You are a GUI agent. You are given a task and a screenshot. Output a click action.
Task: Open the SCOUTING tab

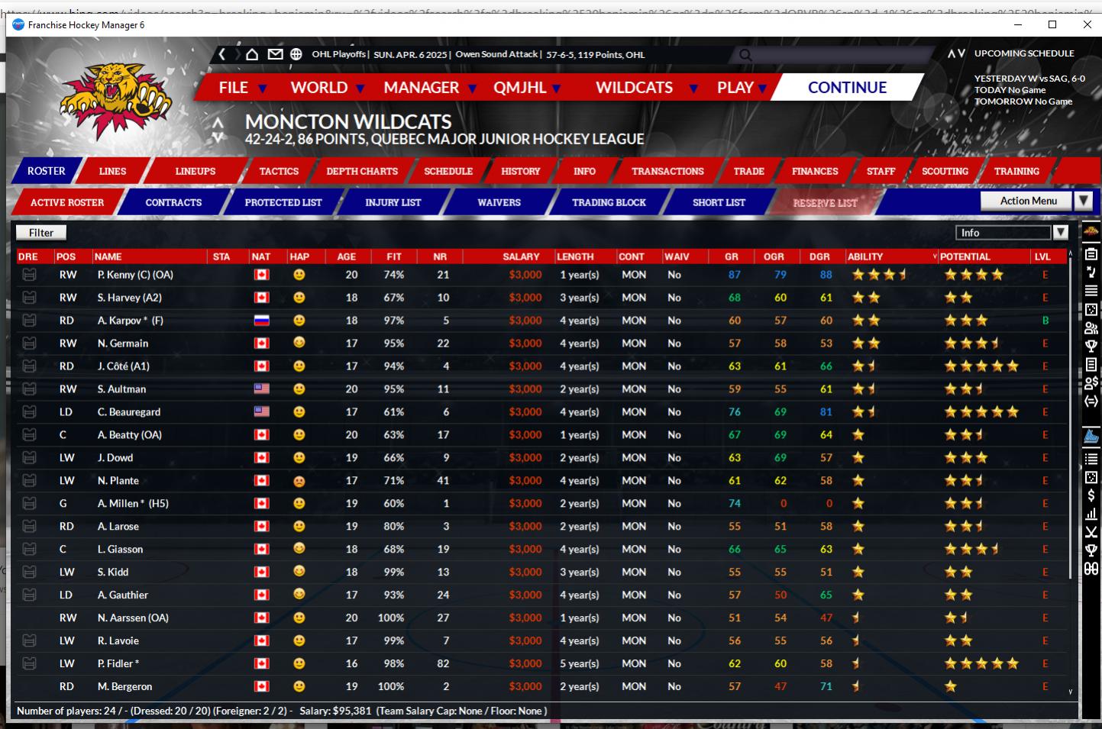[x=945, y=171]
